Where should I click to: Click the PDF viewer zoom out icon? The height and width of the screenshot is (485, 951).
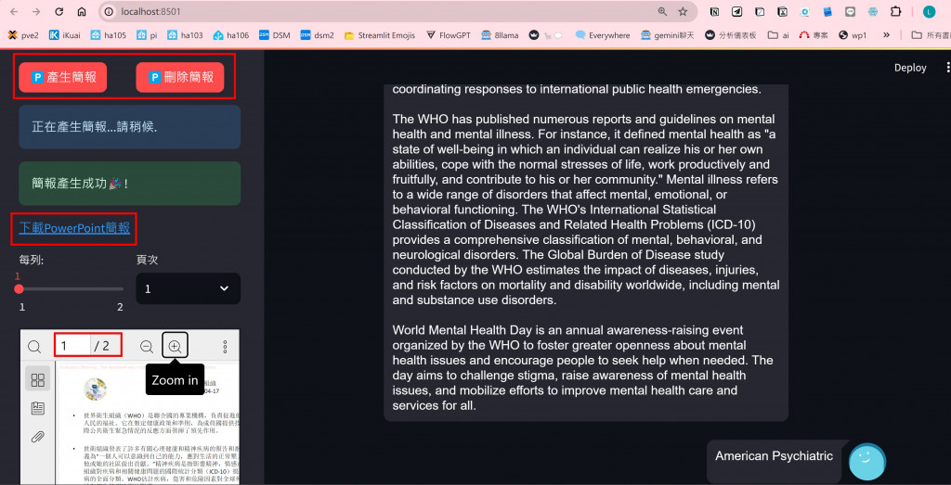click(146, 346)
